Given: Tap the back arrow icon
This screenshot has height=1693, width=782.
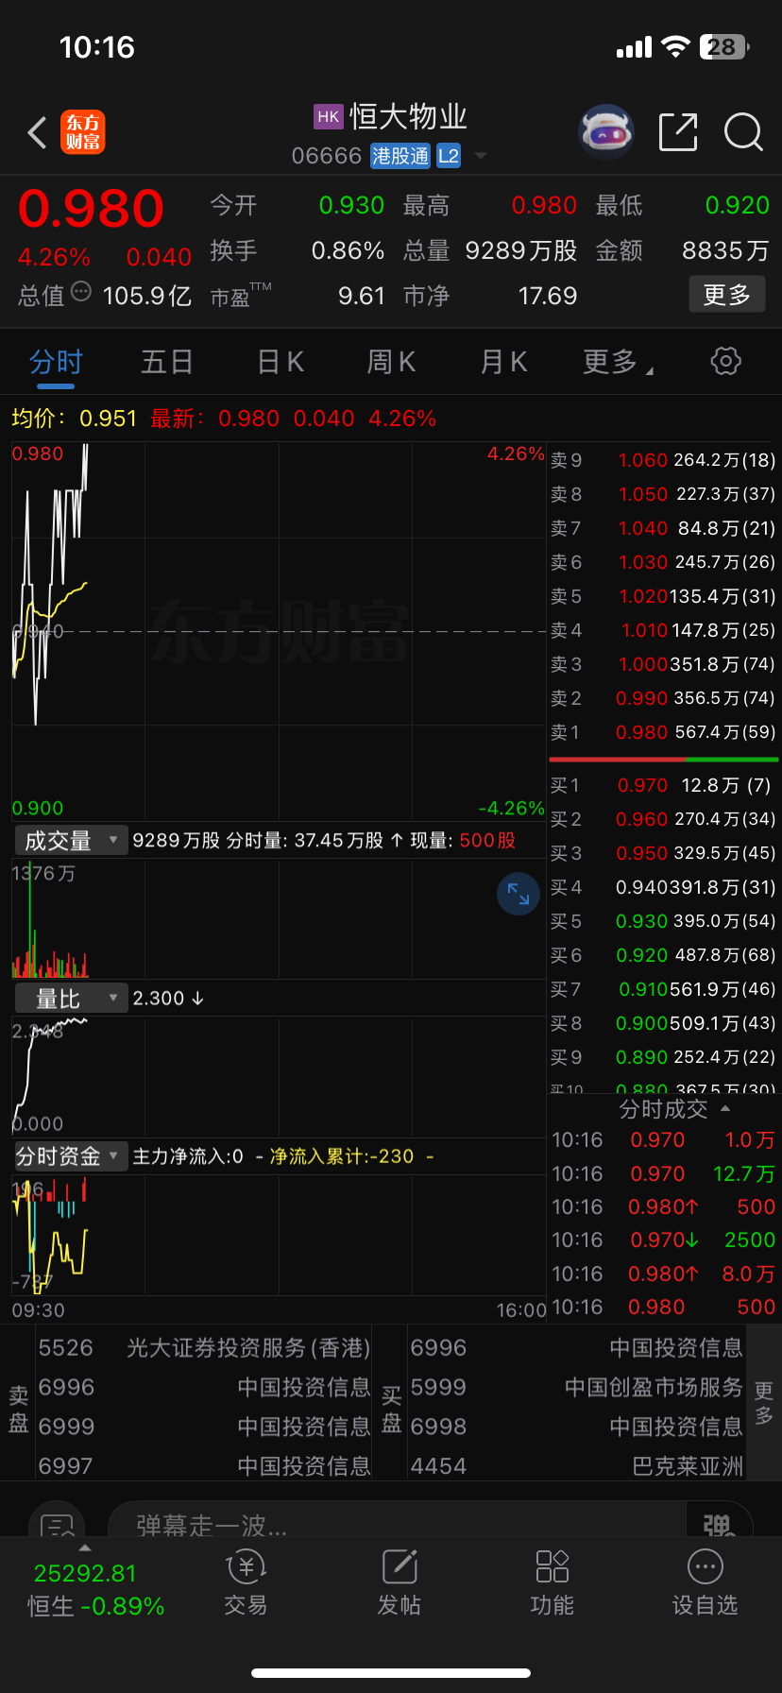Looking at the screenshot, I should [x=37, y=133].
